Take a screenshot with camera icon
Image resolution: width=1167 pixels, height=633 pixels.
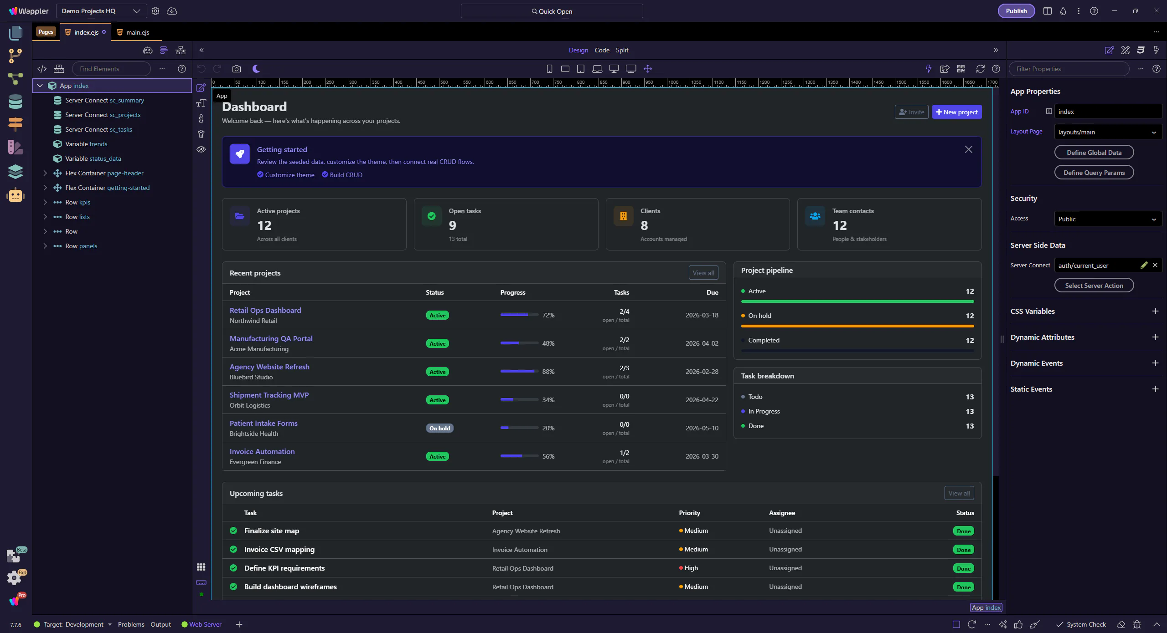tap(236, 69)
